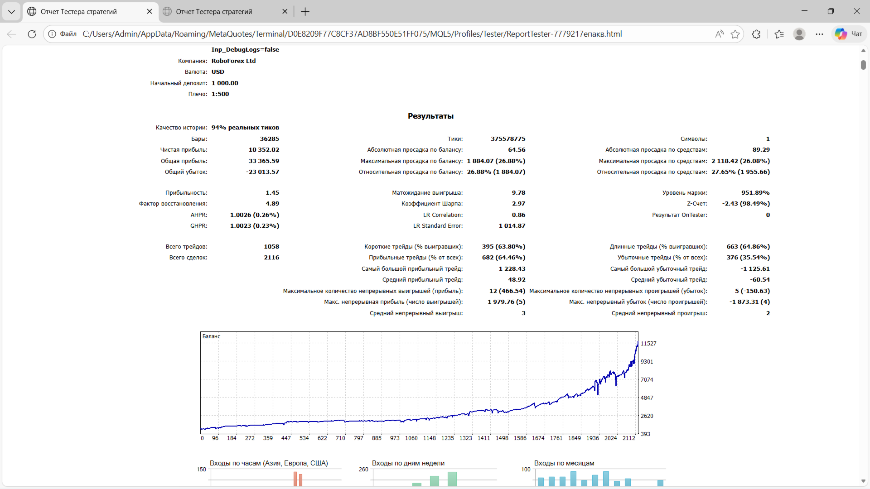Viewport: 870px width, 489px height.
Task: Click the scroll down arrow at bottom
Action: pyautogui.click(x=863, y=481)
